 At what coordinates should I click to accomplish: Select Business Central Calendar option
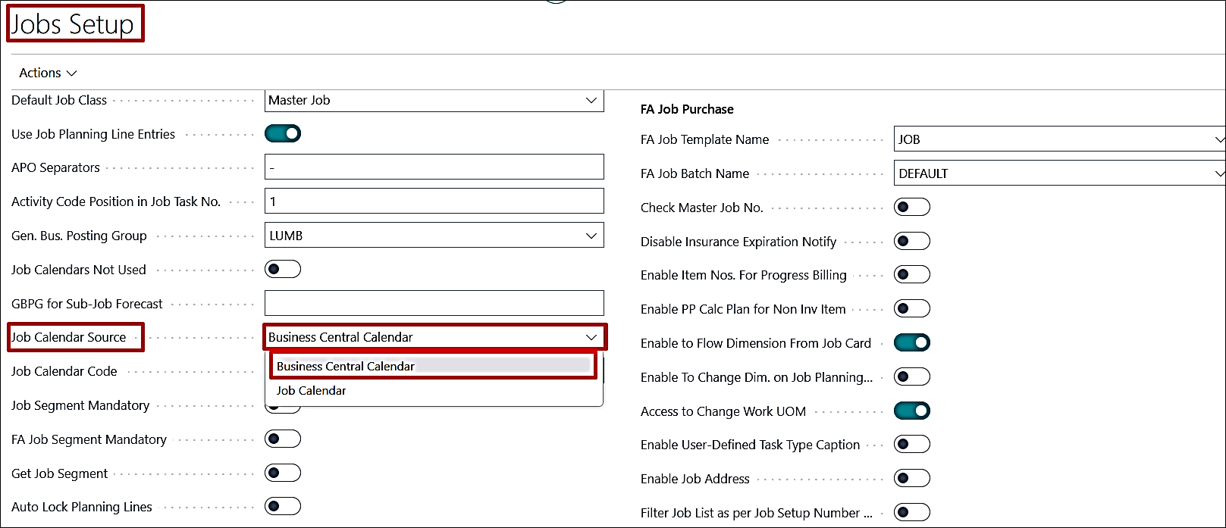click(346, 366)
